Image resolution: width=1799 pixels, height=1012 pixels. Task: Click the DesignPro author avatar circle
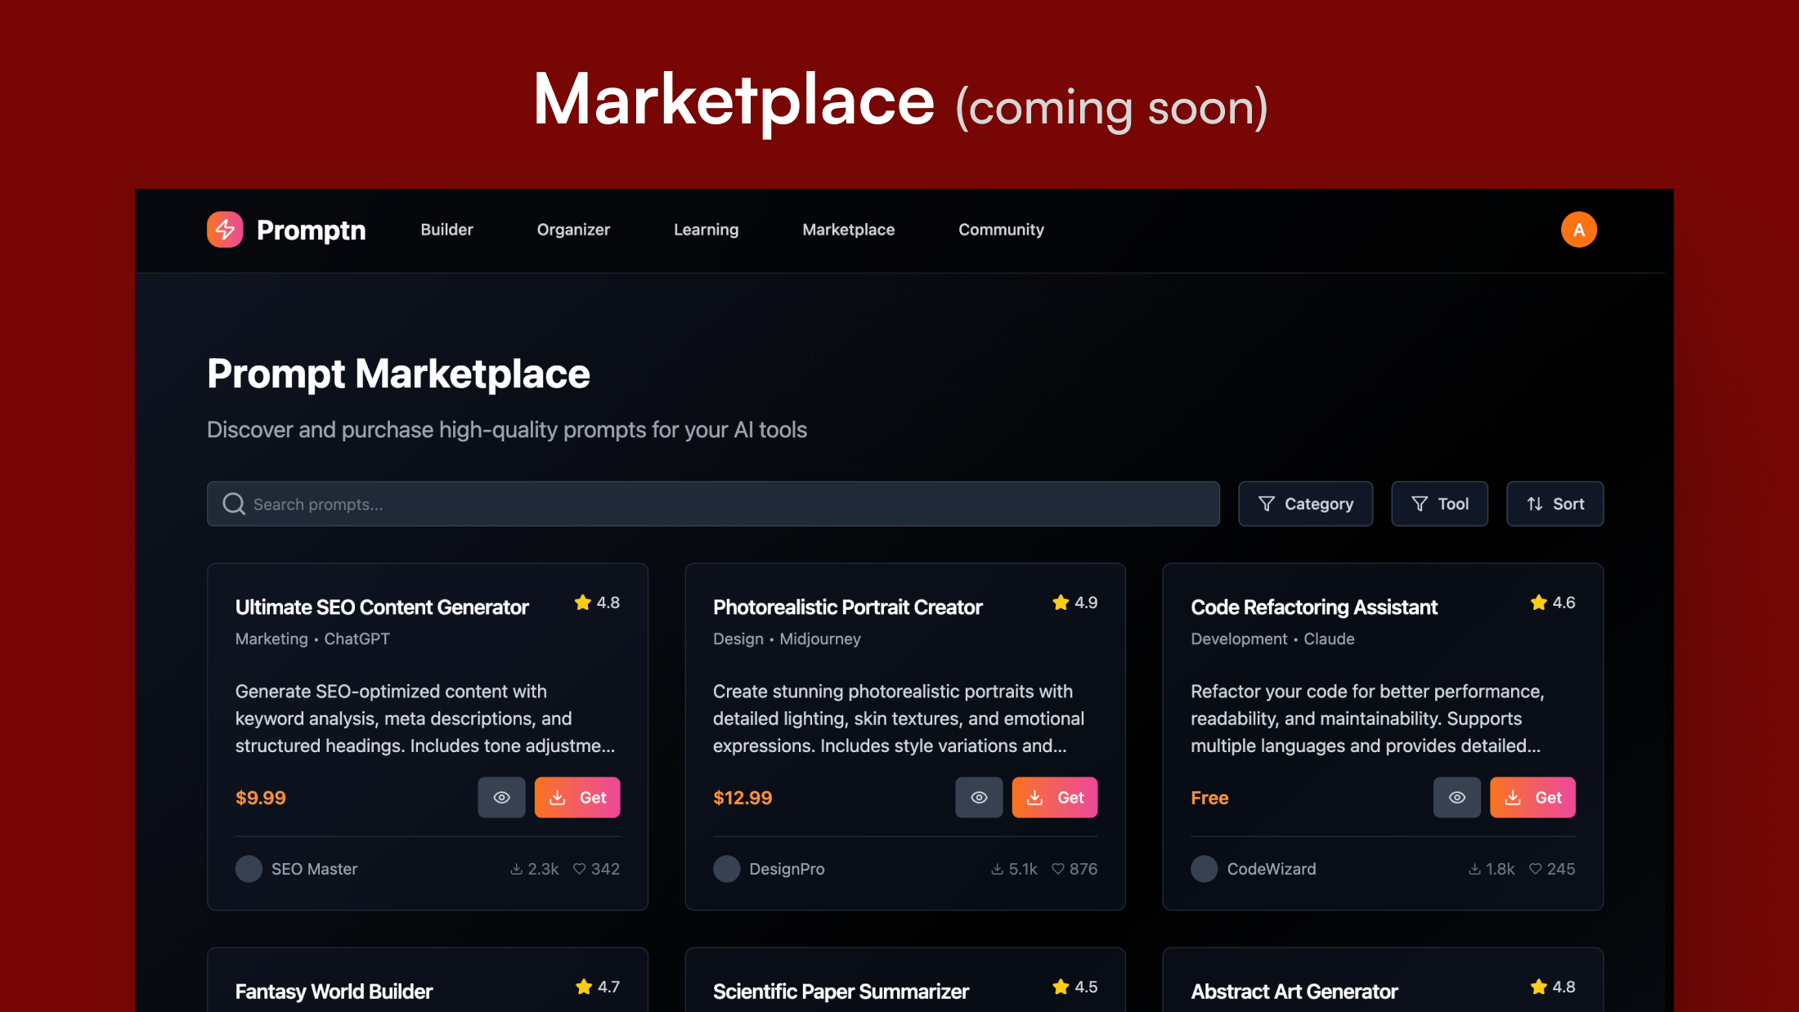coord(726,869)
